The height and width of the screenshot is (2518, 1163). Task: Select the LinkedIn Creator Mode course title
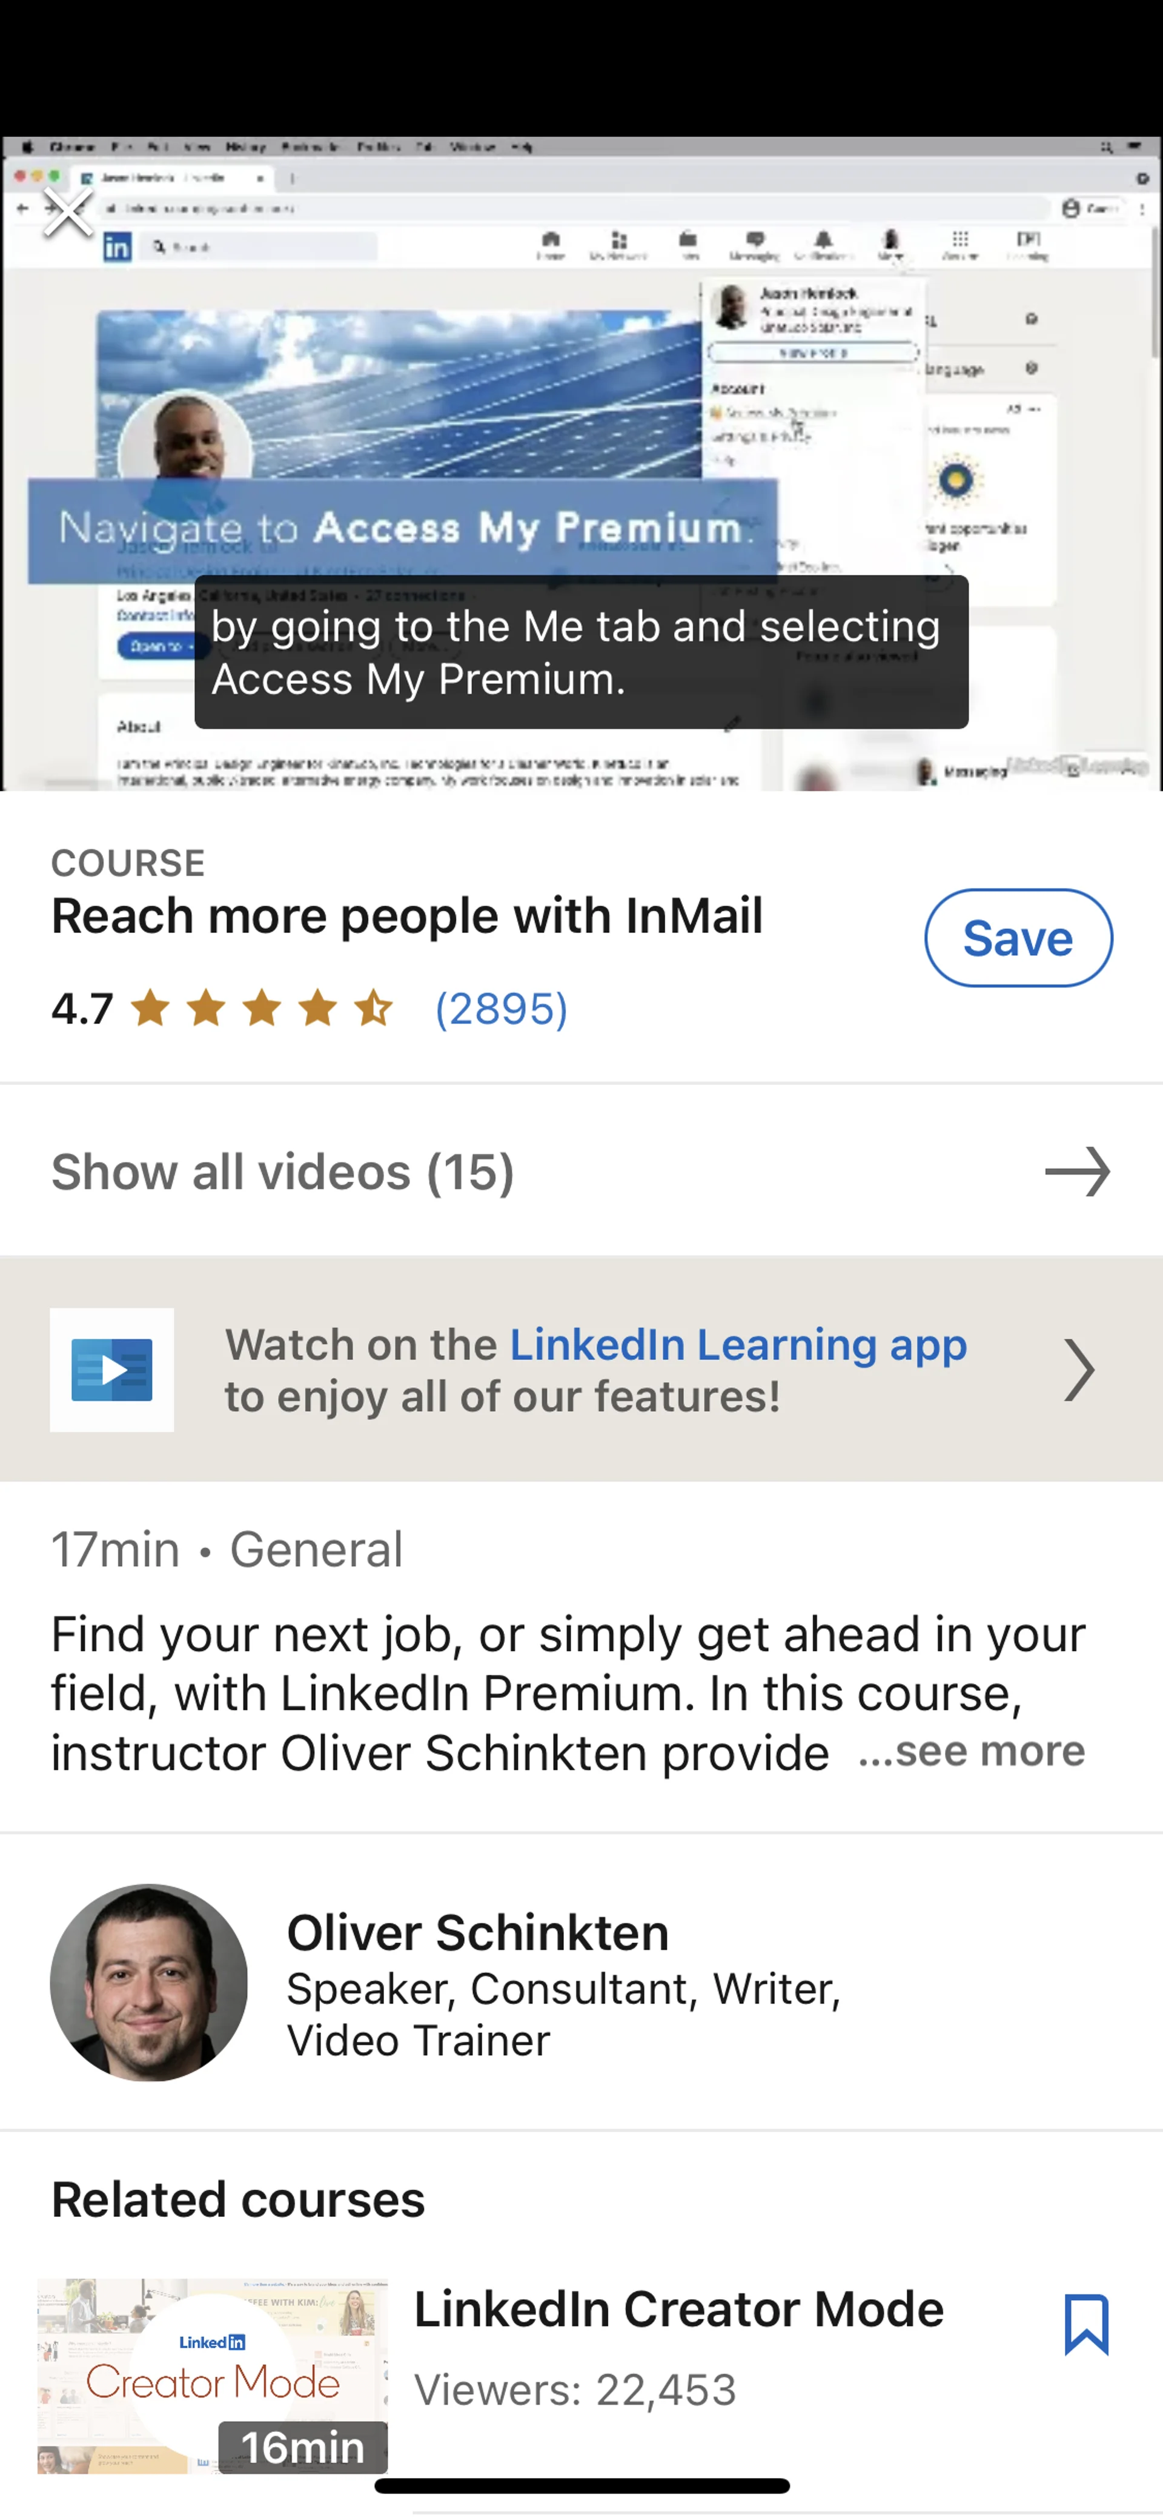pyautogui.click(x=678, y=2309)
